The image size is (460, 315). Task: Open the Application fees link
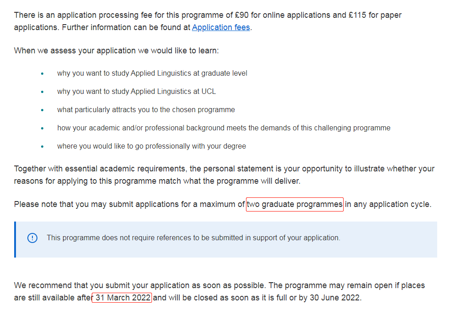click(221, 27)
